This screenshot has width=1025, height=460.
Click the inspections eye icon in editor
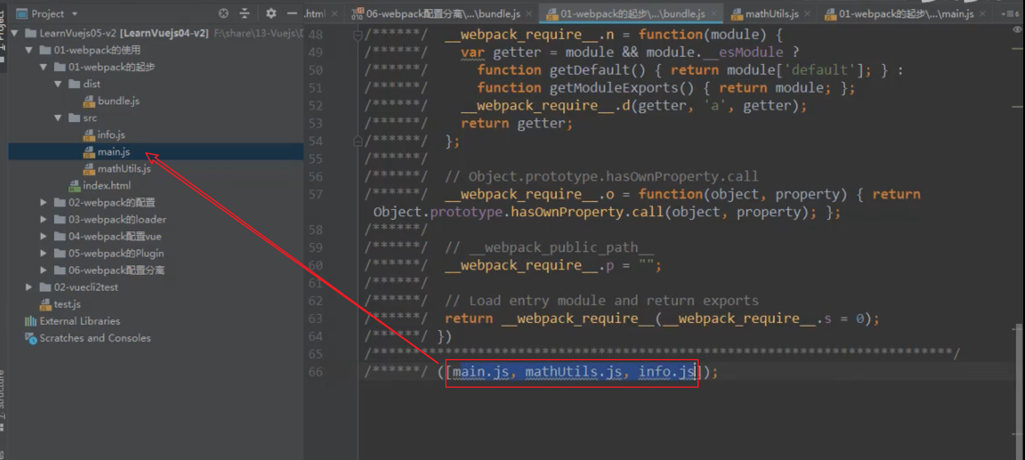pos(1017,29)
